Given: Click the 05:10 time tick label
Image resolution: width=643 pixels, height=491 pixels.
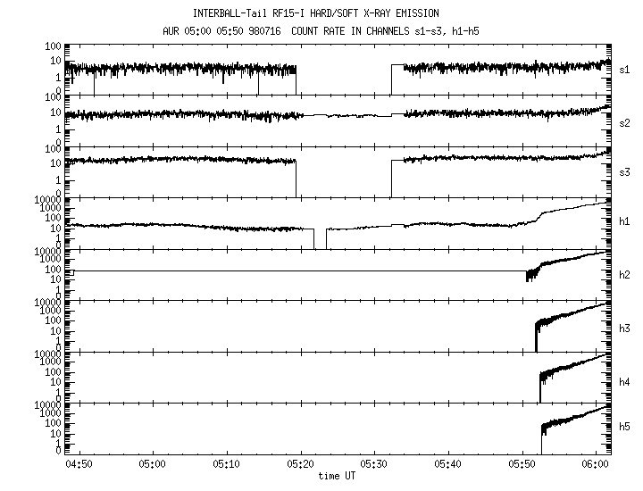Looking at the screenshot, I should 227,465.
